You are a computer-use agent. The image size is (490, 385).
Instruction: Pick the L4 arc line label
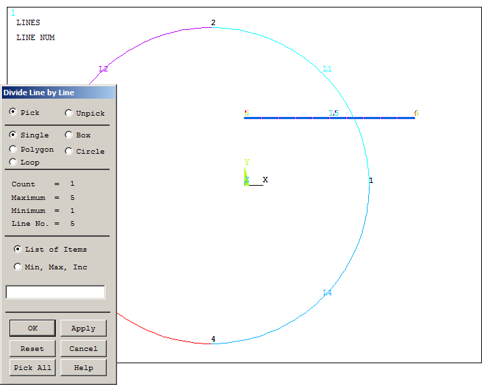pos(327,292)
